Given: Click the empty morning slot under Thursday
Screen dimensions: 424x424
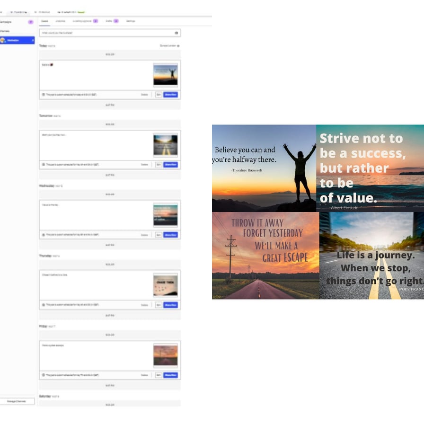Looking at the screenshot, I should pos(110,265).
